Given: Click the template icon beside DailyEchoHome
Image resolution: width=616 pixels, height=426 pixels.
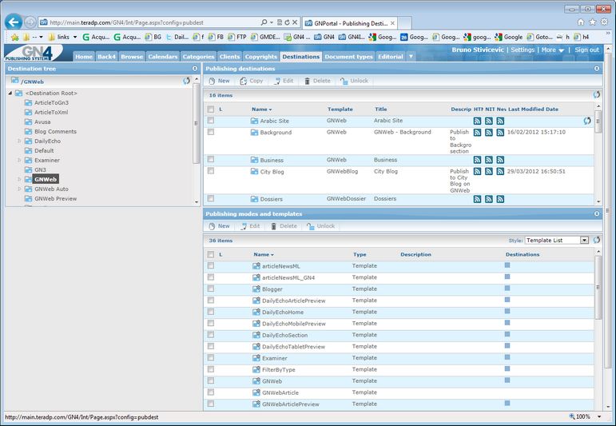Looking at the screenshot, I should pos(256,312).
